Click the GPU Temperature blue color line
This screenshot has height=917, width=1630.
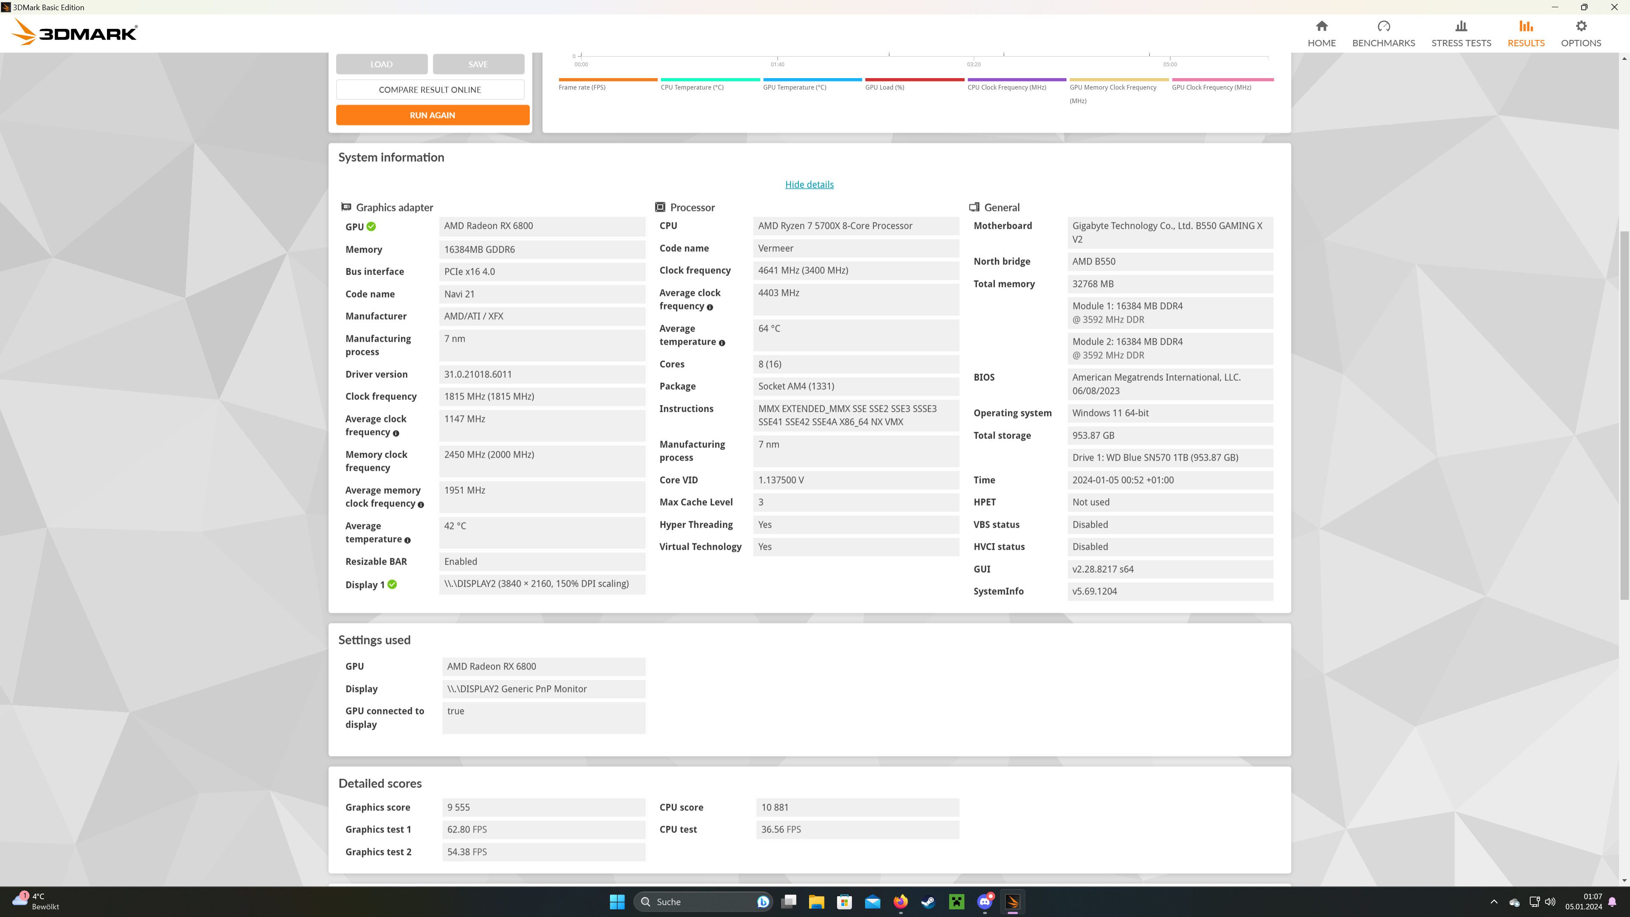tap(812, 80)
